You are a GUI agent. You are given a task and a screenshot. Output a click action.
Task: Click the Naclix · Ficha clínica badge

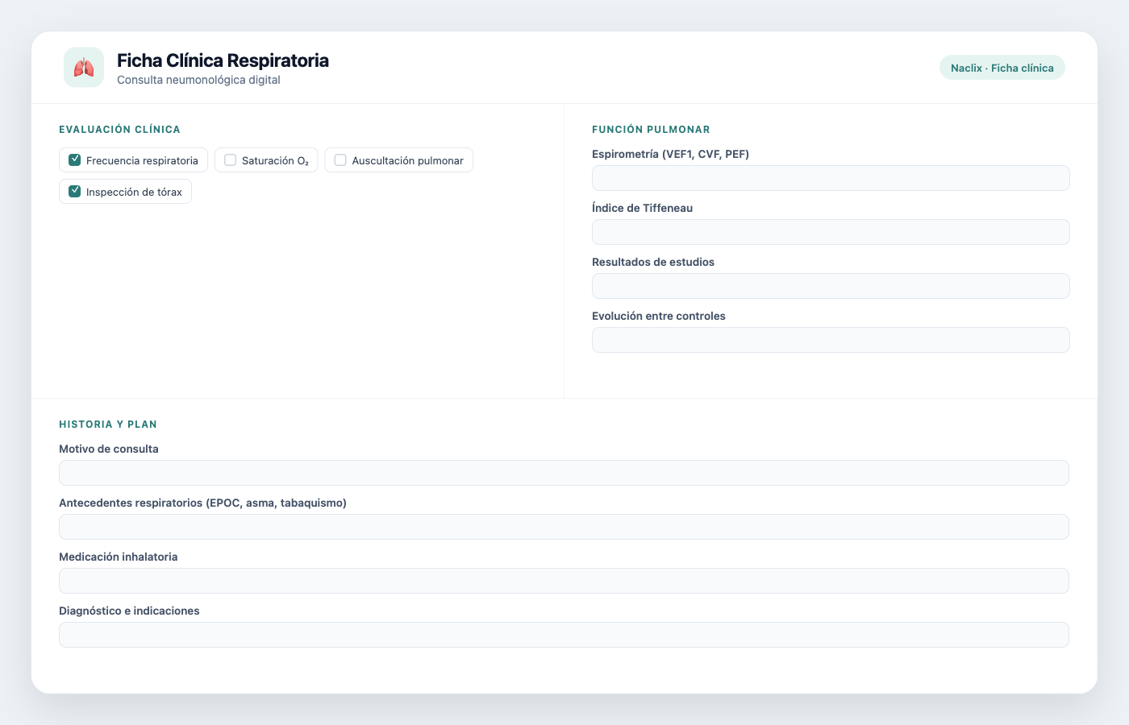pyautogui.click(x=1002, y=68)
